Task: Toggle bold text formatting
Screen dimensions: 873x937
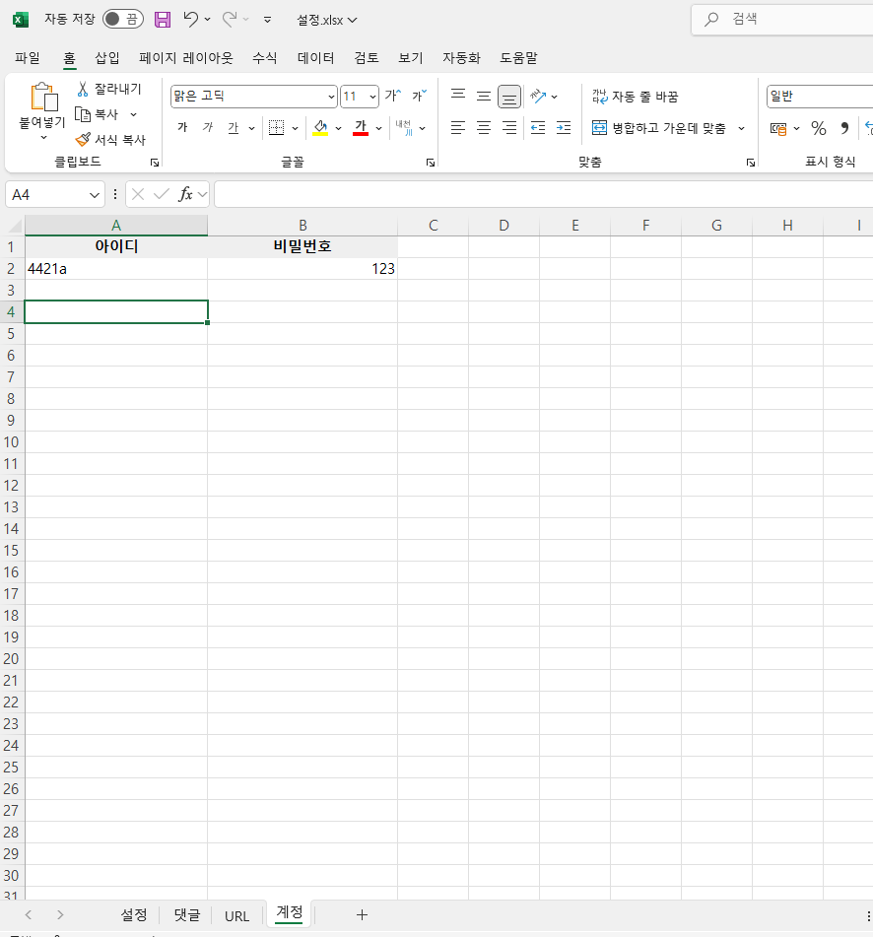Action: point(182,128)
